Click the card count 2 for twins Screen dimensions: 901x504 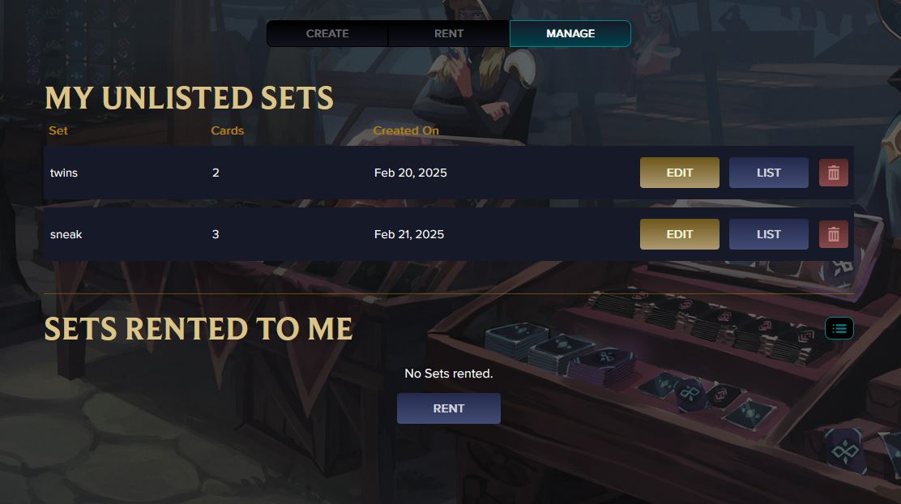tap(216, 173)
